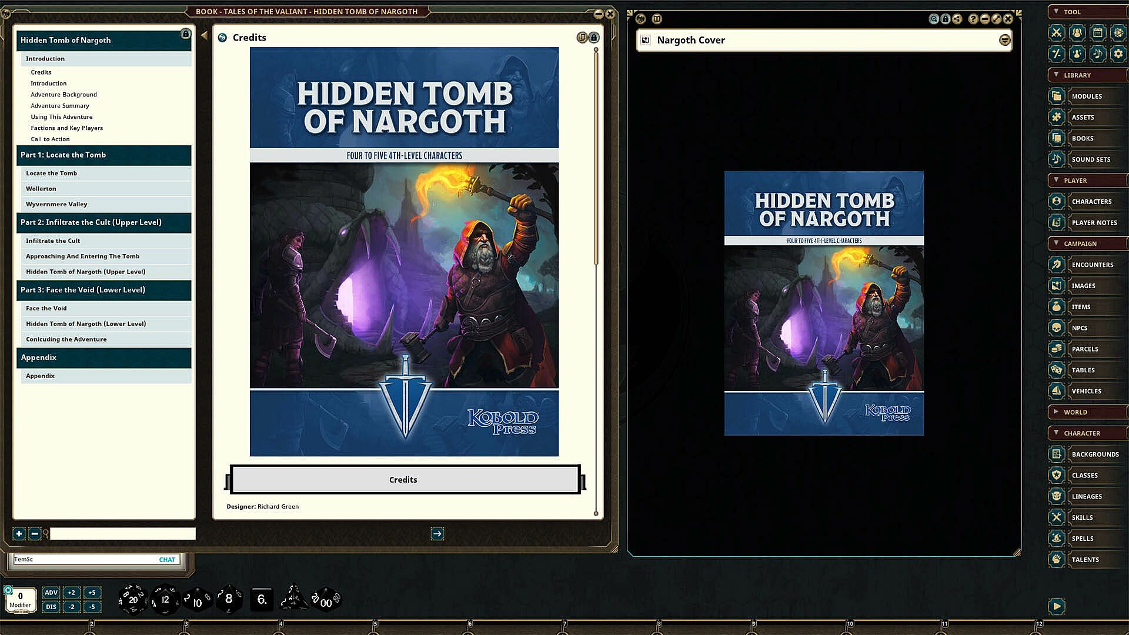Toggle the +5 modifier button

(92, 593)
